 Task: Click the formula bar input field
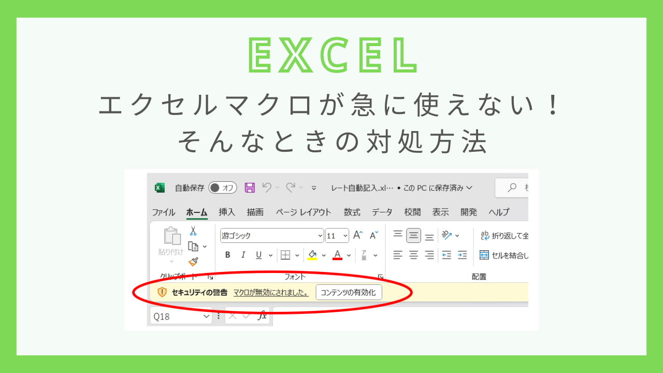(400, 316)
